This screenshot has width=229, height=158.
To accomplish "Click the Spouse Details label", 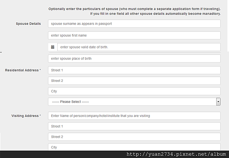I will pos(28,24).
